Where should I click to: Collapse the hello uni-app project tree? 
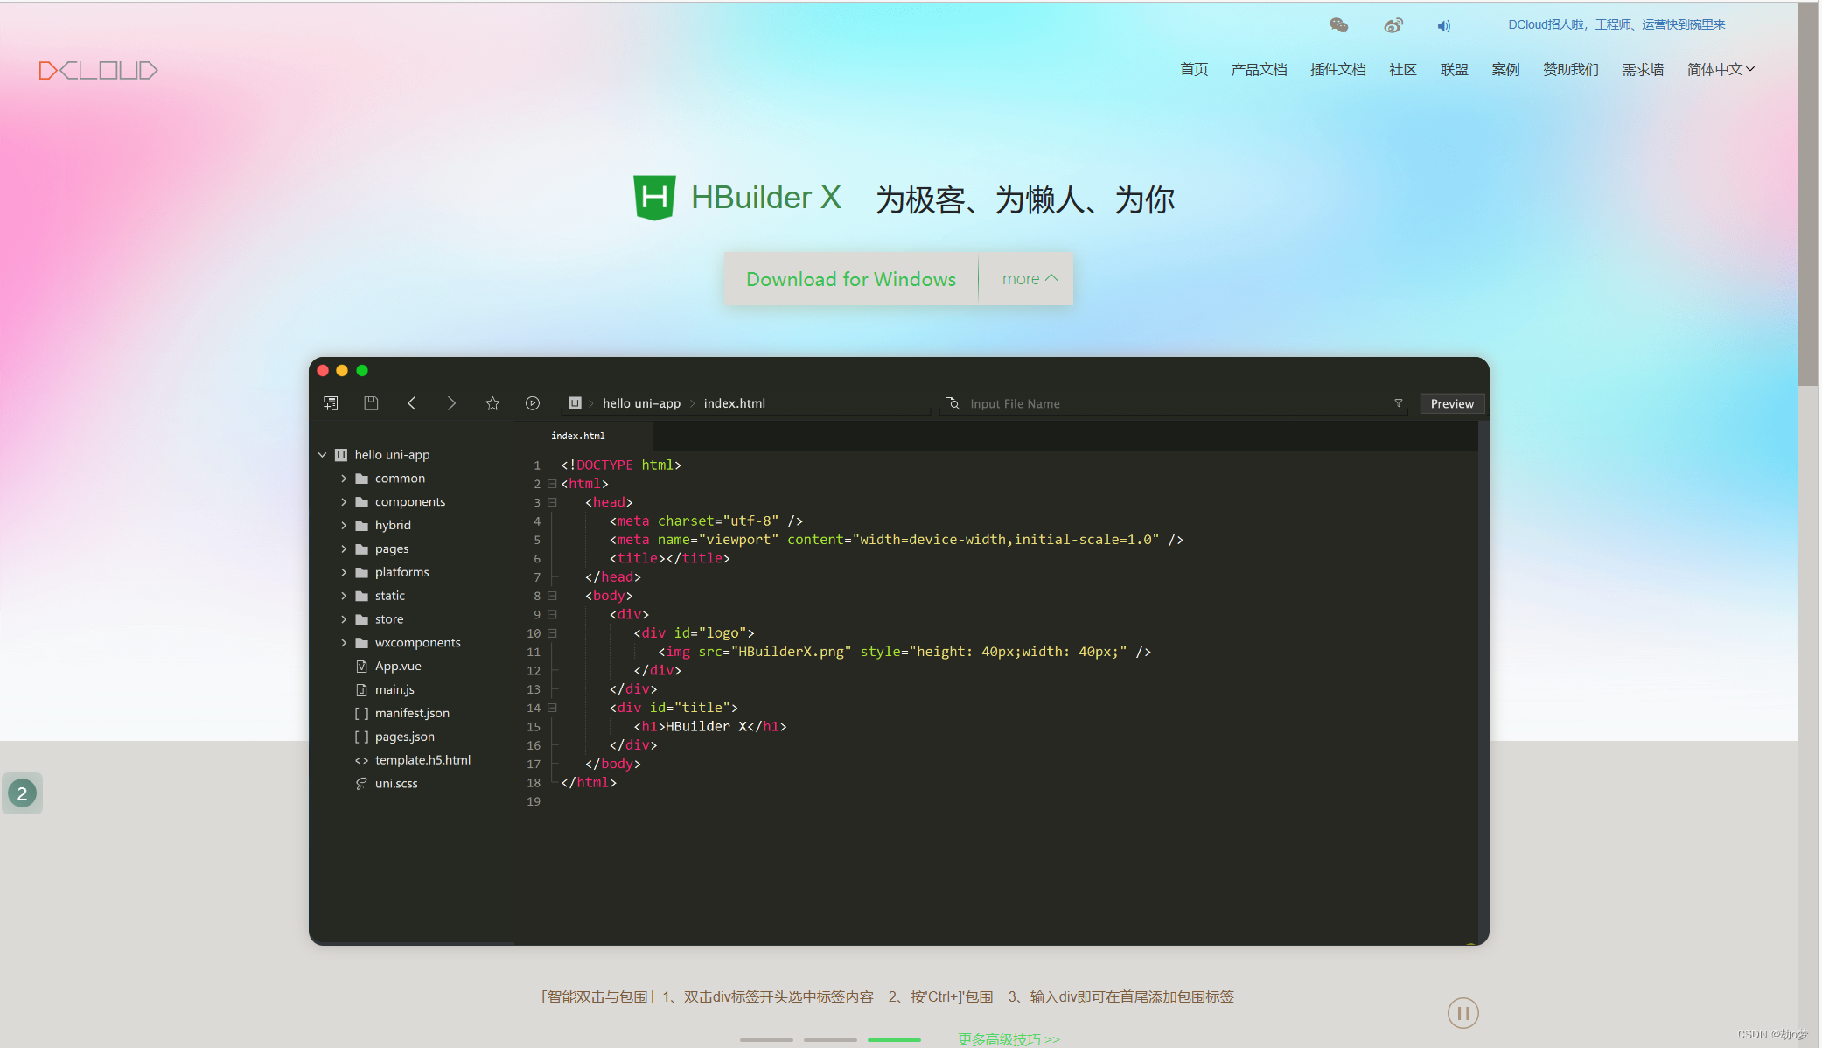coord(322,455)
